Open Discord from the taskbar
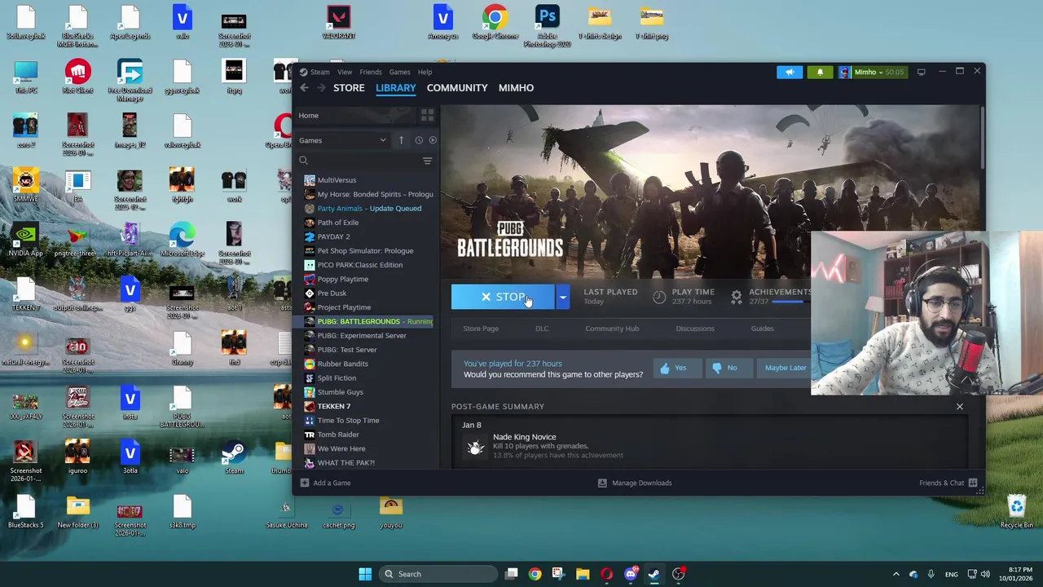The image size is (1043, 587). [630, 574]
